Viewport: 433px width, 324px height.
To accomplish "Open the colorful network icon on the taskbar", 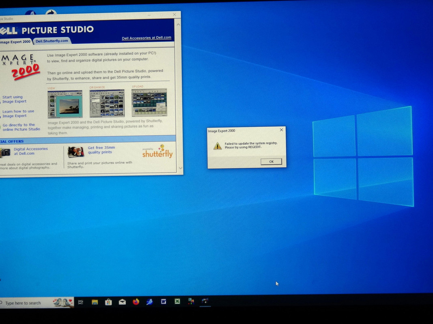I will pyautogui.click(x=191, y=301).
